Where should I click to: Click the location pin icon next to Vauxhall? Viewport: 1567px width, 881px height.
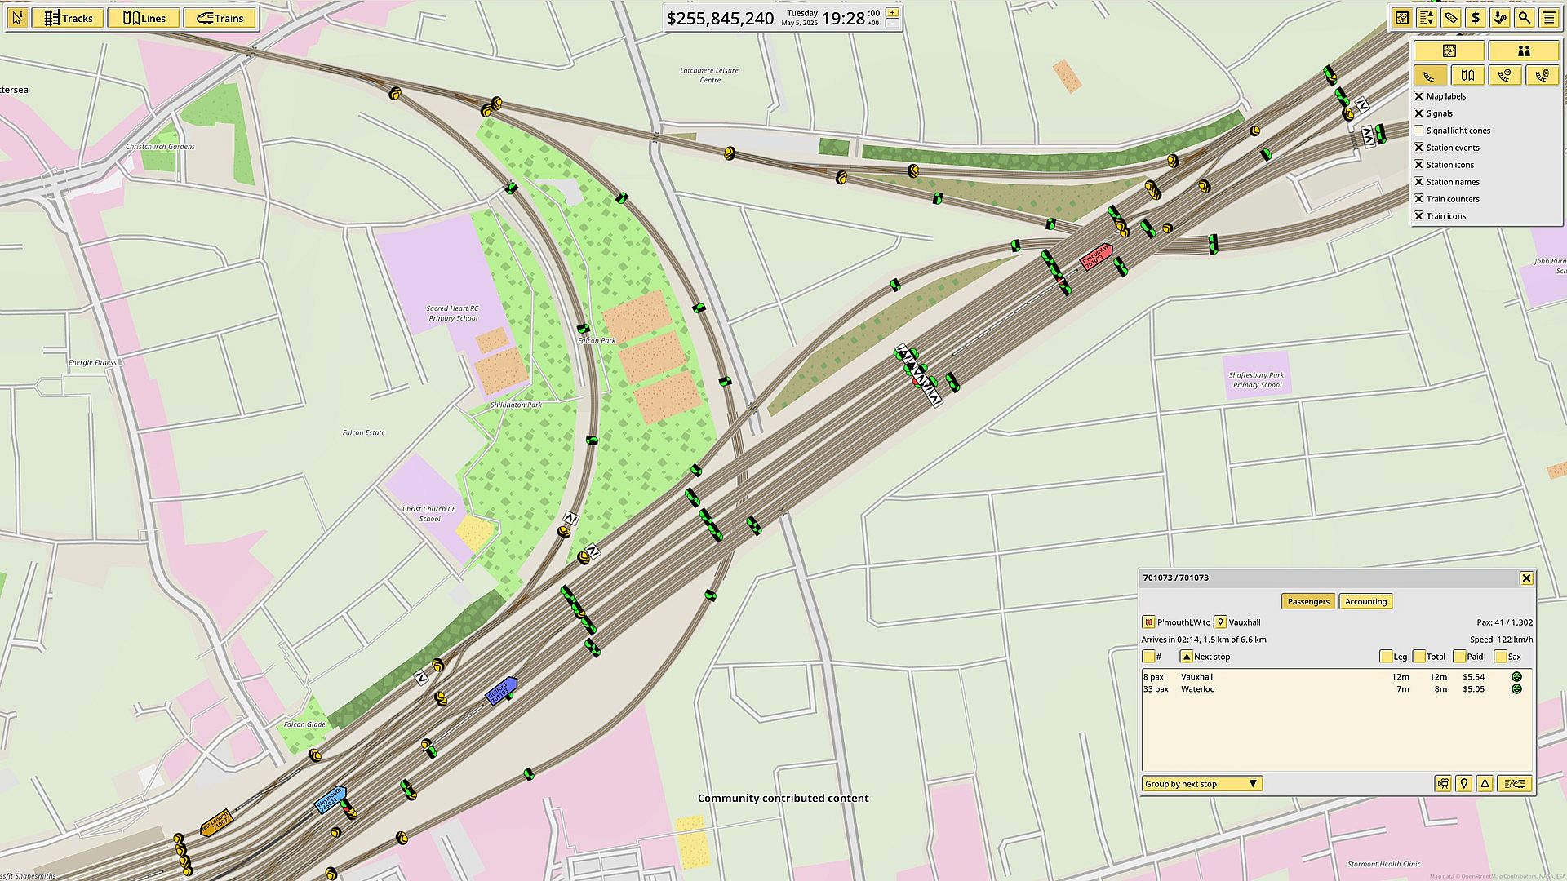coord(1220,622)
